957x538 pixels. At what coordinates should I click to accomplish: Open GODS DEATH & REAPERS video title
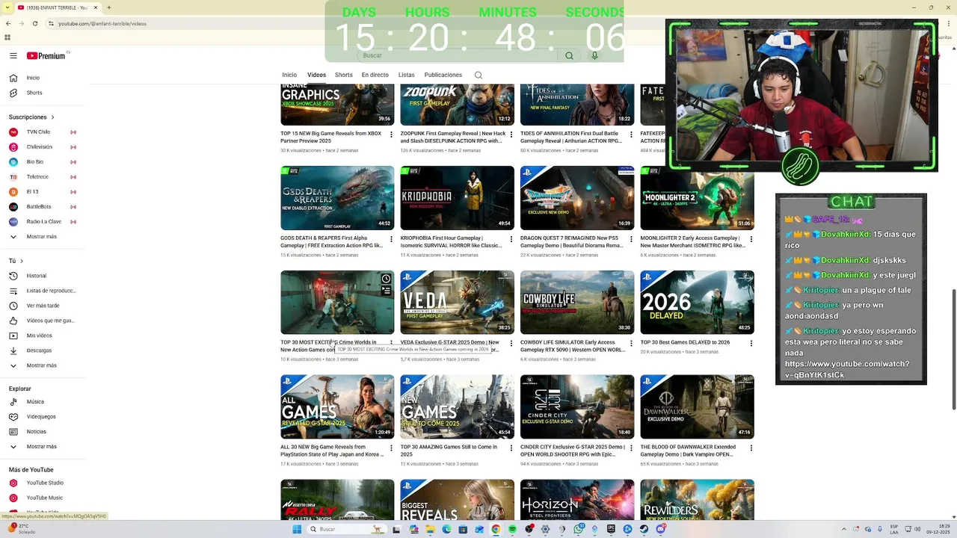332,241
